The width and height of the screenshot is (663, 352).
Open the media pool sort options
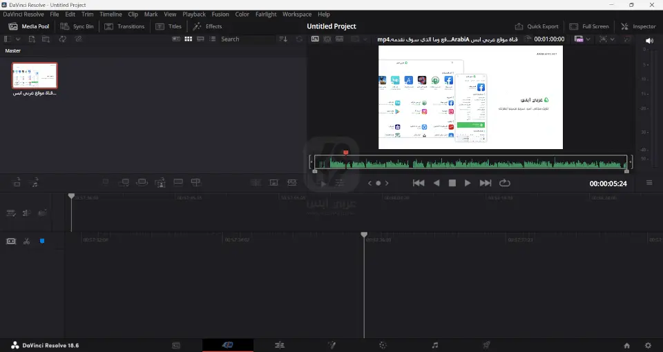point(283,39)
